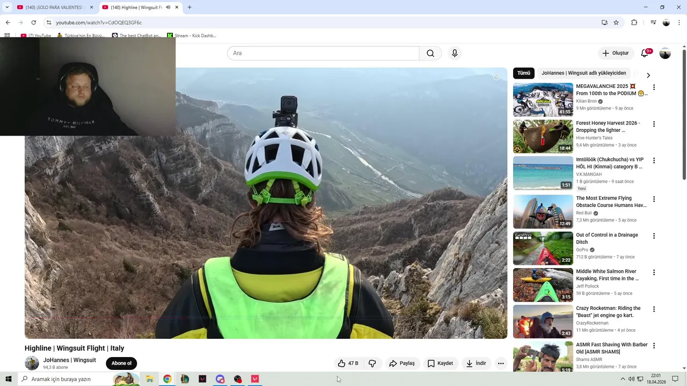Click the Kaydet save button
Screen dimensions: 687x386
[x=440, y=363]
